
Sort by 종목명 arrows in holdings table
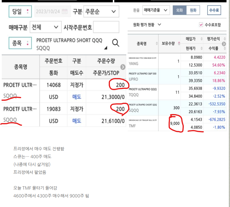157,43
